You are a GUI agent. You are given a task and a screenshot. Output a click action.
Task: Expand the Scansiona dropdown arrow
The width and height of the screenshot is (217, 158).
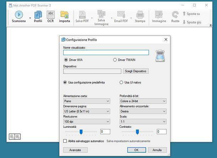(30, 18)
